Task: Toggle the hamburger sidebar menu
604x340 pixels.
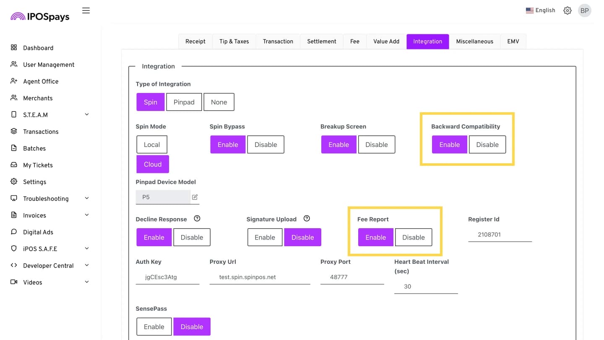Action: point(86,10)
